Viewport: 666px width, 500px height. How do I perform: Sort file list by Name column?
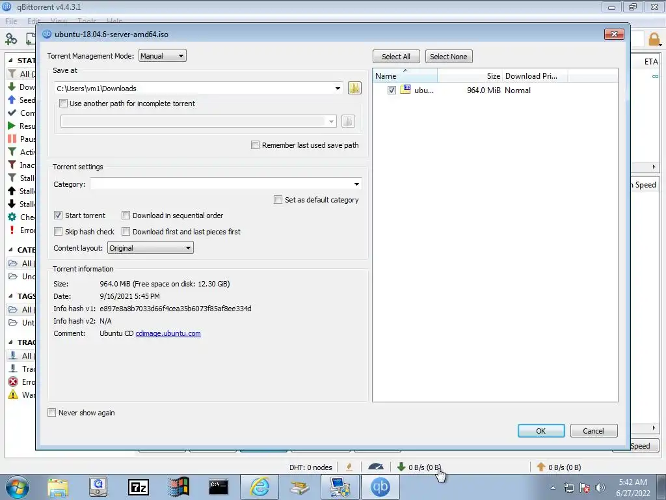coord(405,76)
